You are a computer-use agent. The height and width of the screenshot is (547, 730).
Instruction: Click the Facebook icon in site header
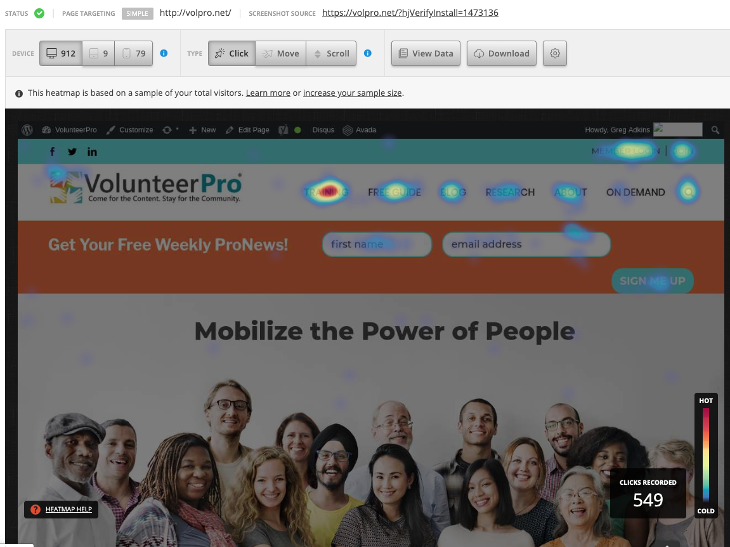(53, 152)
